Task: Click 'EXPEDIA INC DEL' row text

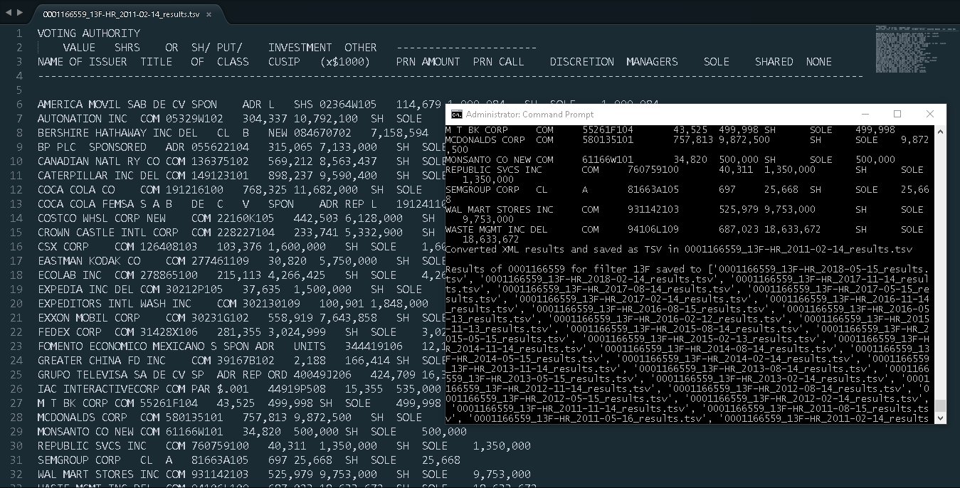Action: [86, 290]
